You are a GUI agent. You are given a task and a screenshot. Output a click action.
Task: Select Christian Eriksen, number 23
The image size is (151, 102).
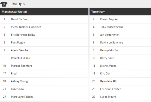coord(111,89)
